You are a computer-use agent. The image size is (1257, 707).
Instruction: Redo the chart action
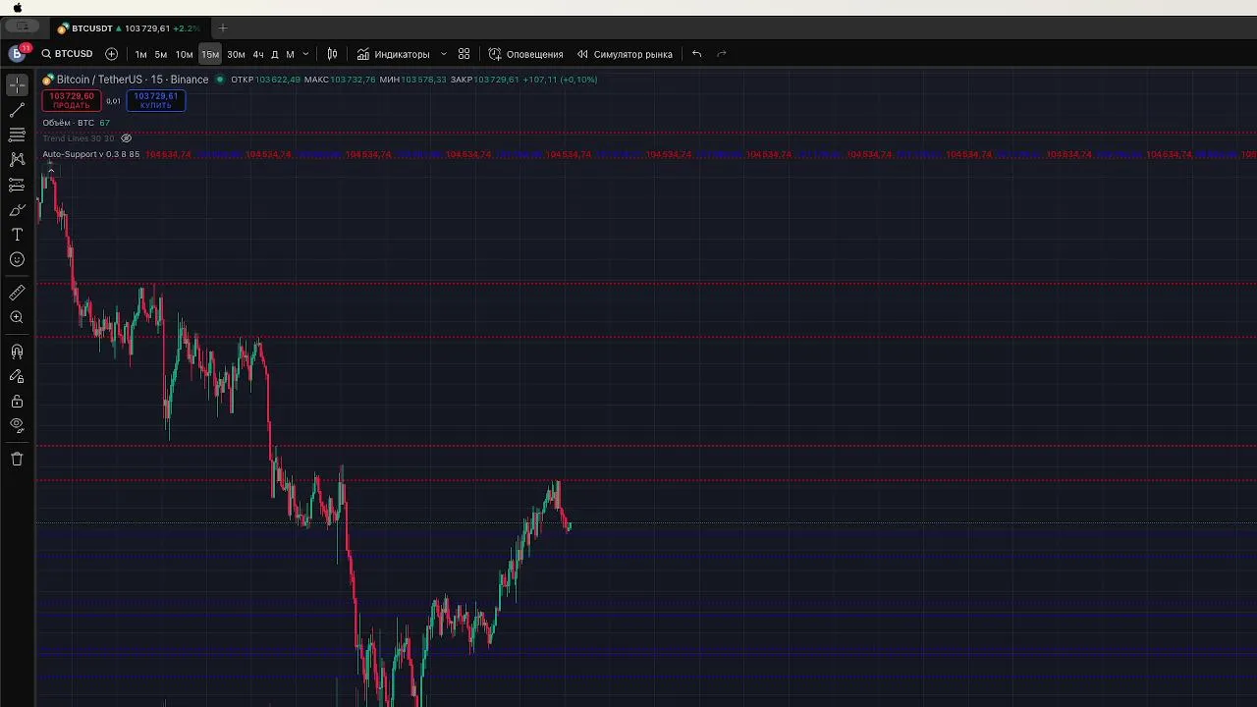pyautogui.click(x=721, y=54)
